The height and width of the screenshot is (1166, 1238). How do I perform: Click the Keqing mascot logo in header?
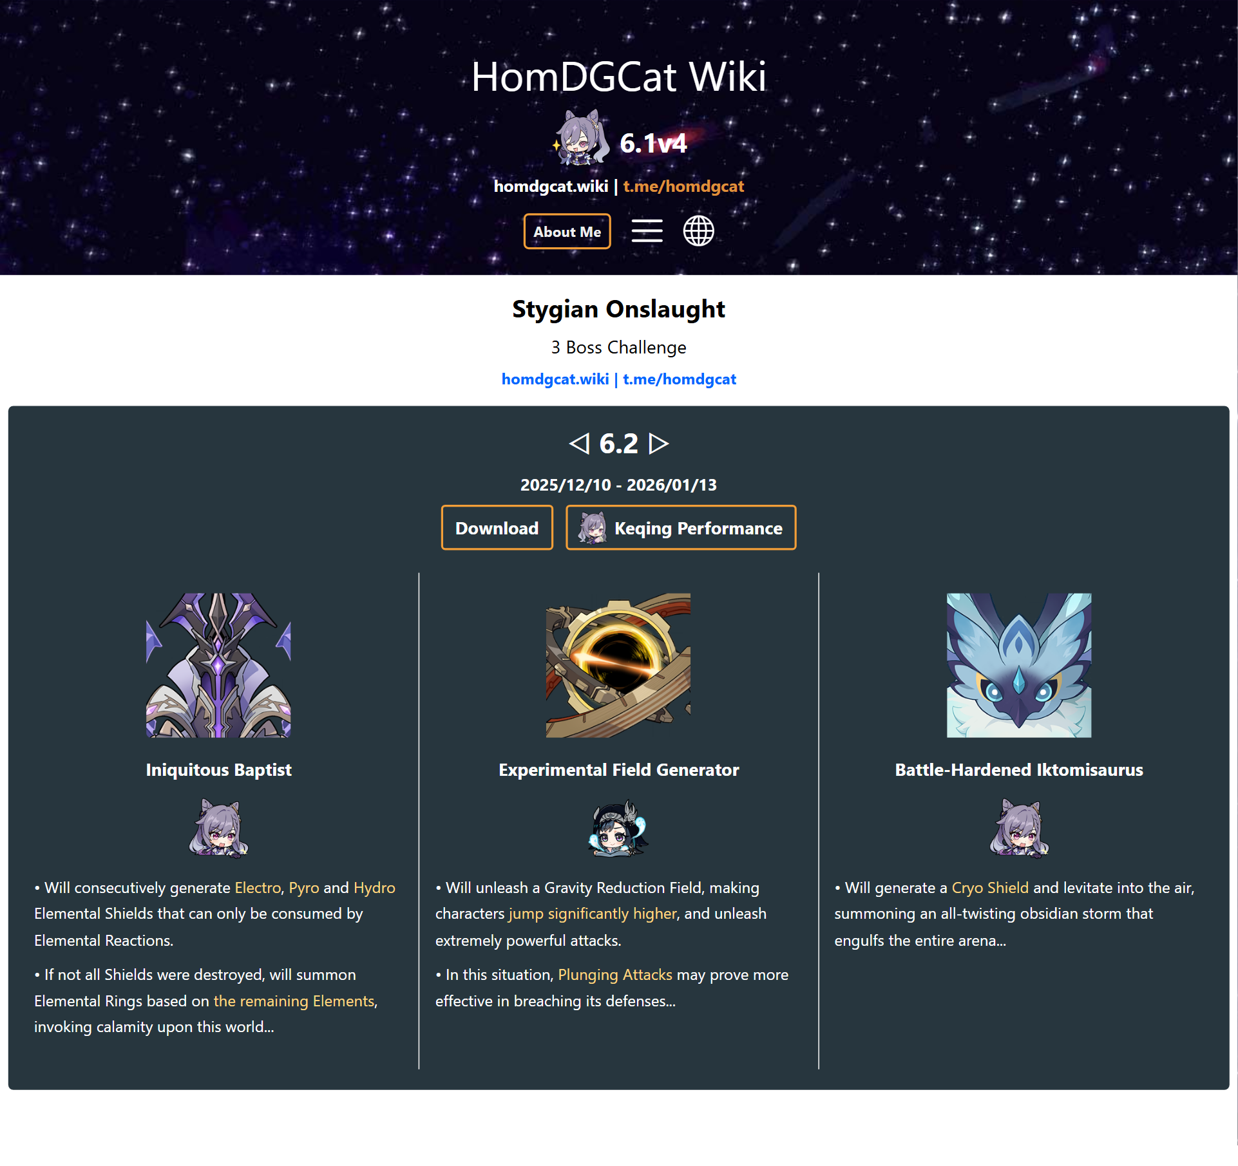pos(582,138)
